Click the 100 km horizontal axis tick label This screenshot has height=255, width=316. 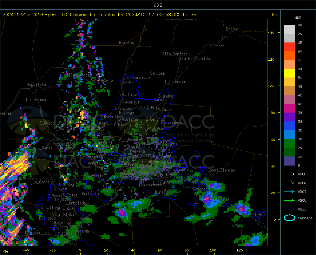(x=213, y=250)
